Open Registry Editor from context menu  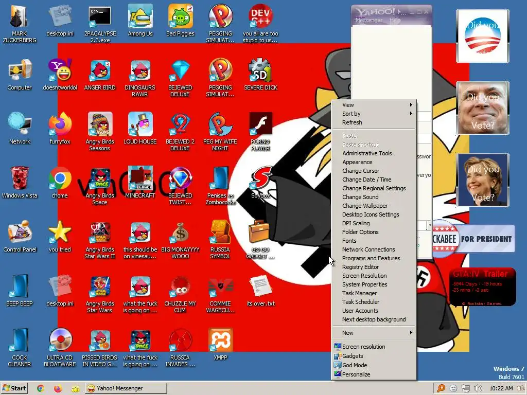click(x=374, y=267)
